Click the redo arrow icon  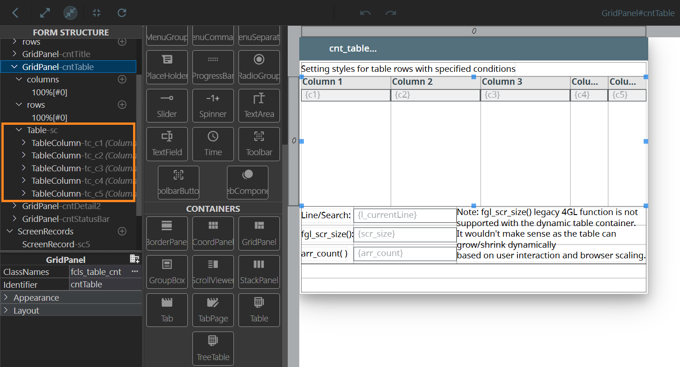coord(391,13)
